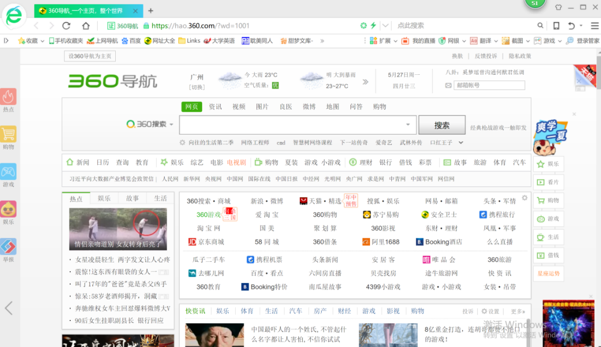Open the 收藏 favorites star bookmark

click(x=28, y=41)
